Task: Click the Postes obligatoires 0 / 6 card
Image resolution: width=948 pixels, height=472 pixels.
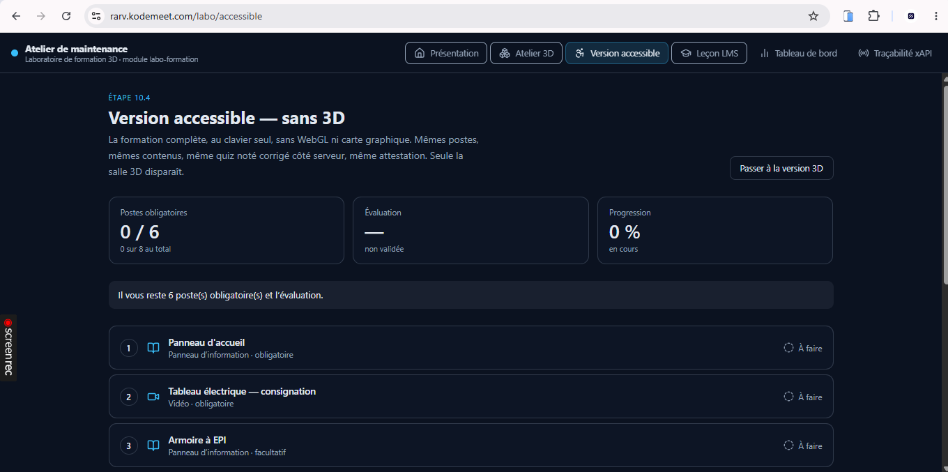Action: (x=227, y=230)
